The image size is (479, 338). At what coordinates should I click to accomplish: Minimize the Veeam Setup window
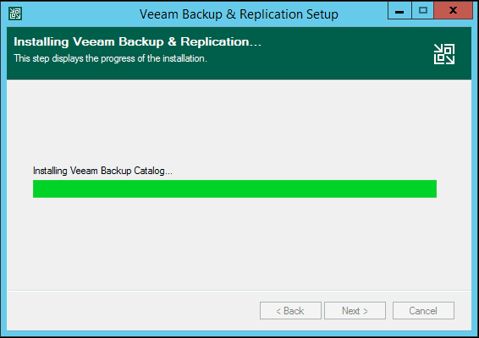[x=399, y=11]
